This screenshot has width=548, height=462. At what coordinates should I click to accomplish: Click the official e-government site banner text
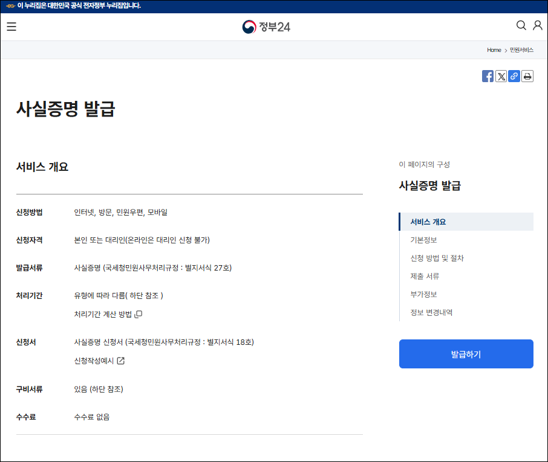79,5
